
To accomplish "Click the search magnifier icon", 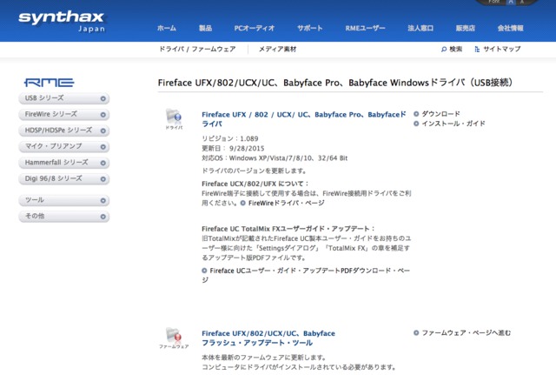I will pos(444,50).
